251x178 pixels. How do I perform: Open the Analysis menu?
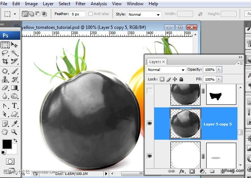(99, 4)
